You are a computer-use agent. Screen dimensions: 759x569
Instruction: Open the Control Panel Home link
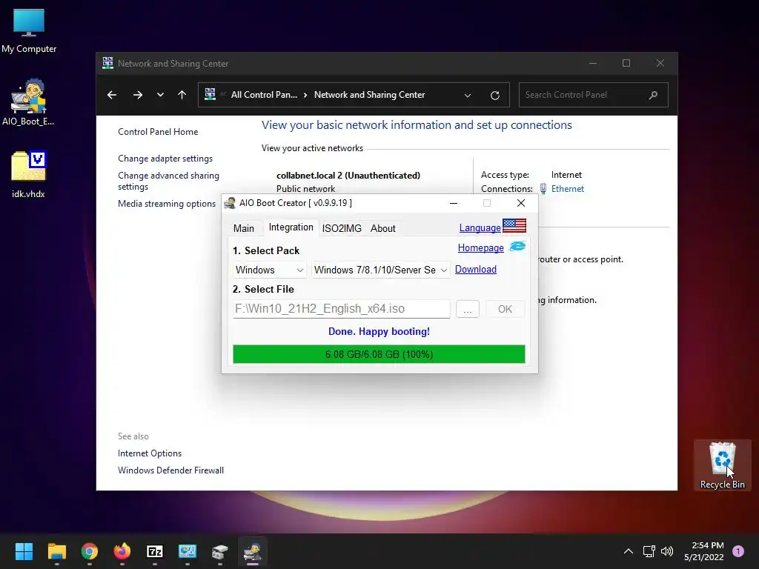(x=158, y=132)
